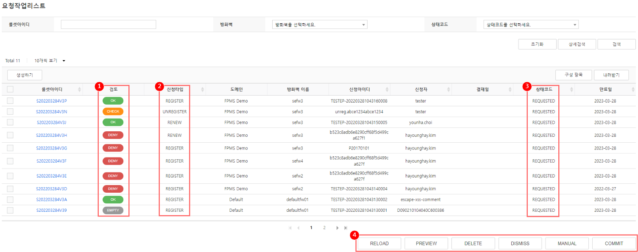Sort by 만료일 column arrows
Screen dimensions: 638x252
click(633, 89)
